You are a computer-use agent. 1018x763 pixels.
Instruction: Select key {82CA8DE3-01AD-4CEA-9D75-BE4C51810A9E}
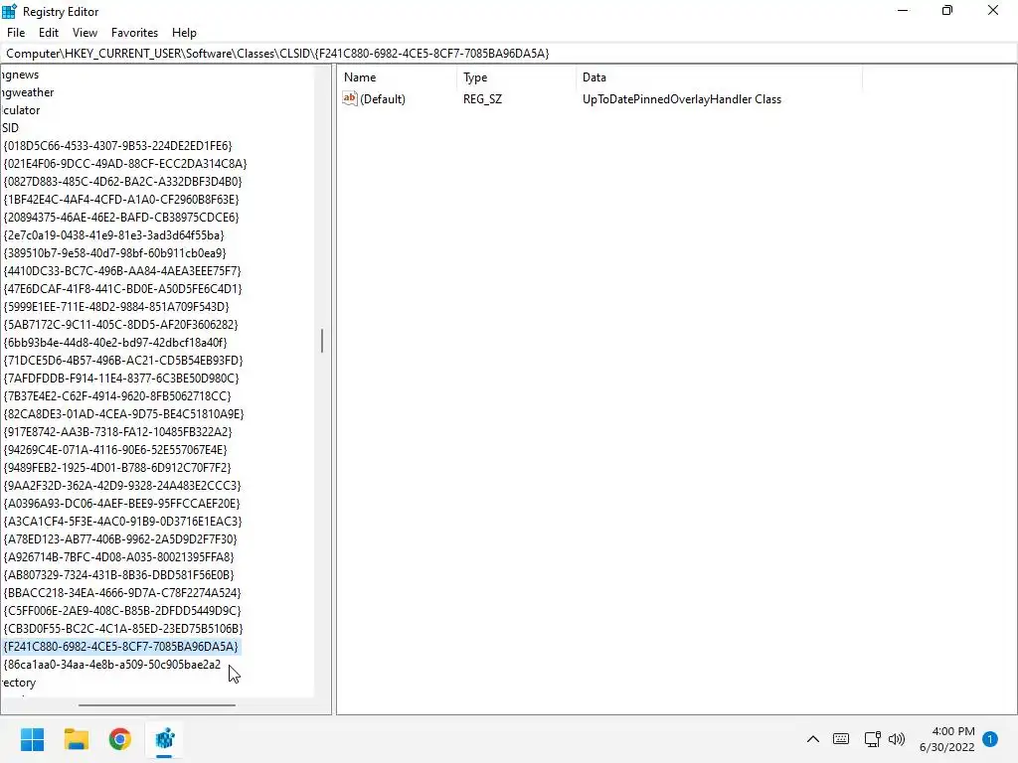(123, 414)
